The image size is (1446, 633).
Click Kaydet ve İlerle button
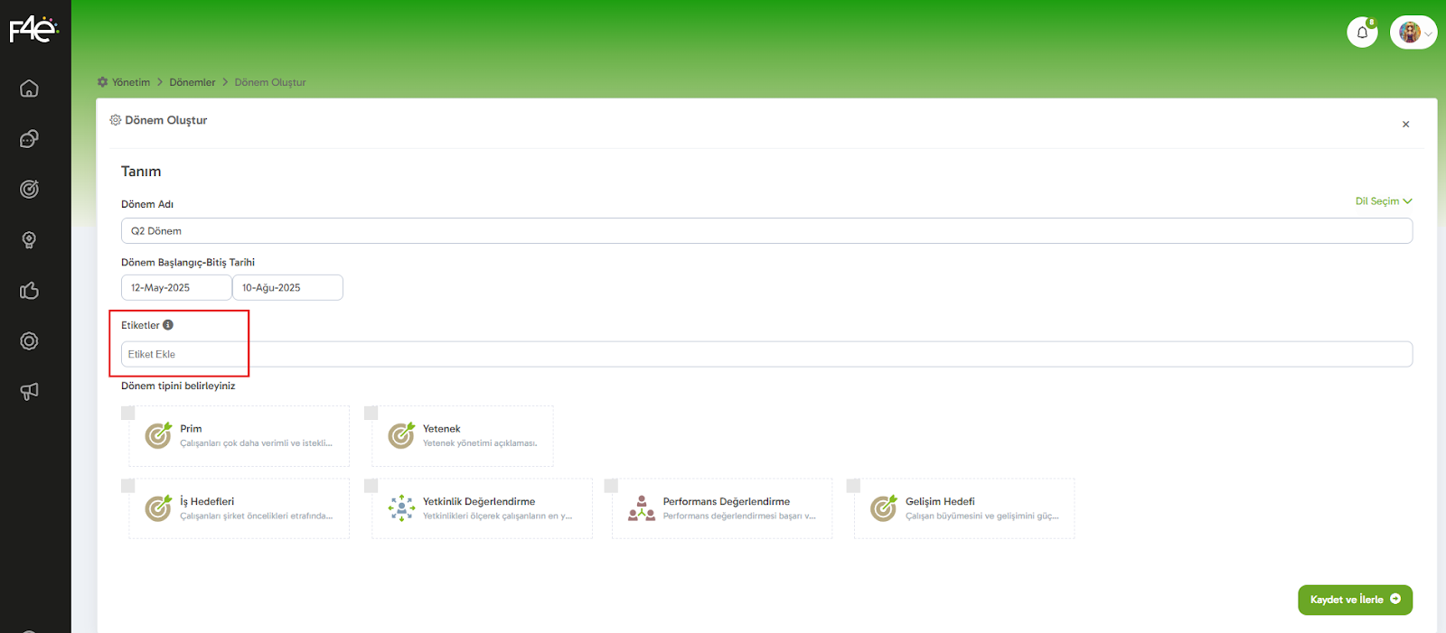tap(1355, 600)
